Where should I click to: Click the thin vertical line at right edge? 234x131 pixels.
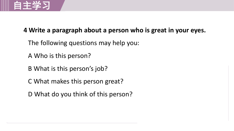(228, 93)
